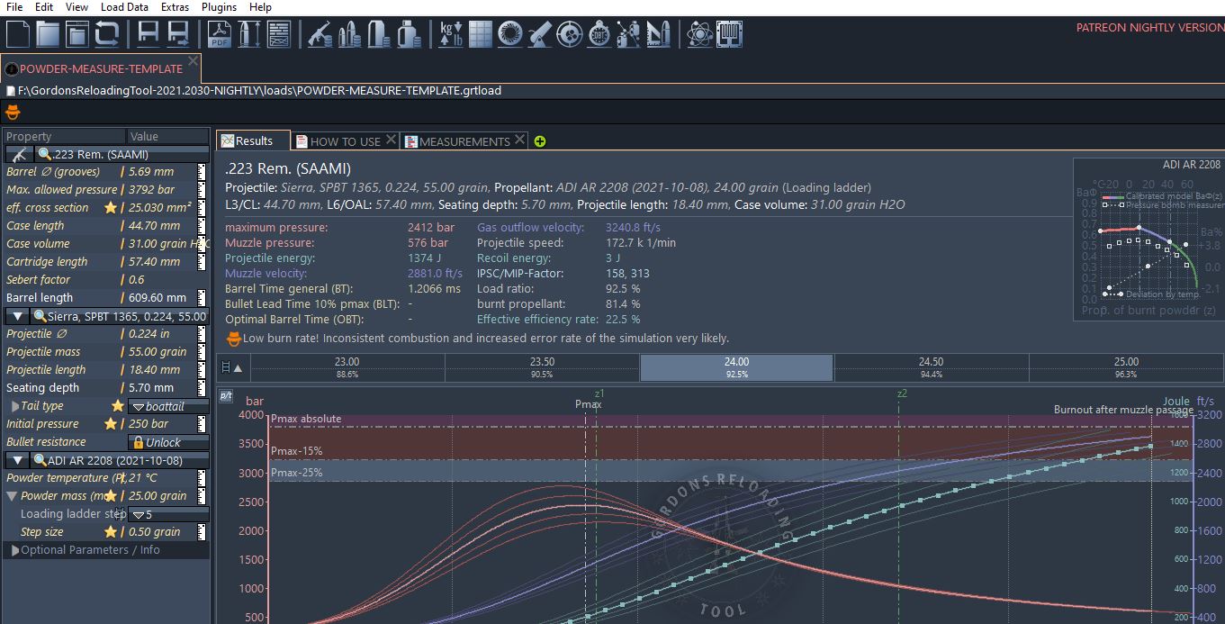Click the ladder icon left of load steps
1225x624 pixels.
[x=226, y=367]
